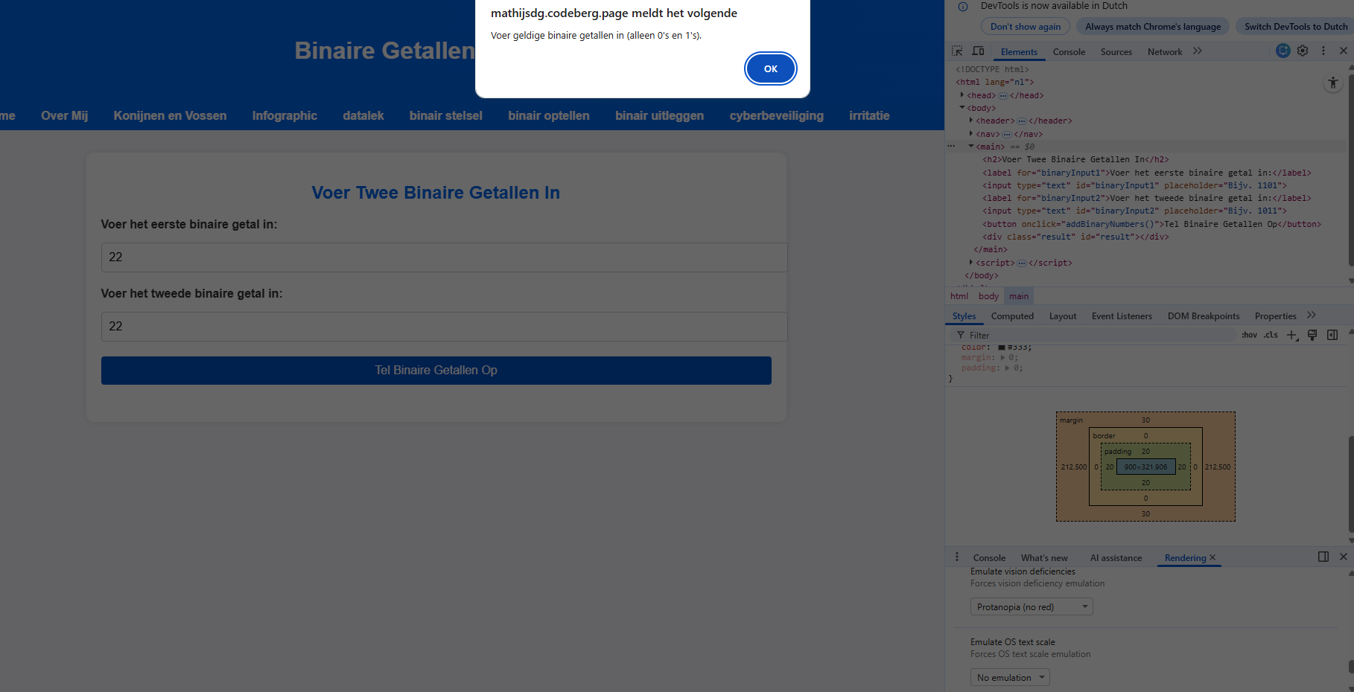1354x692 pixels.
Task: Open the DOM Breakpoints tab
Action: (1204, 316)
